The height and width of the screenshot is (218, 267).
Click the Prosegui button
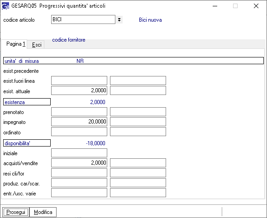coord(16,212)
